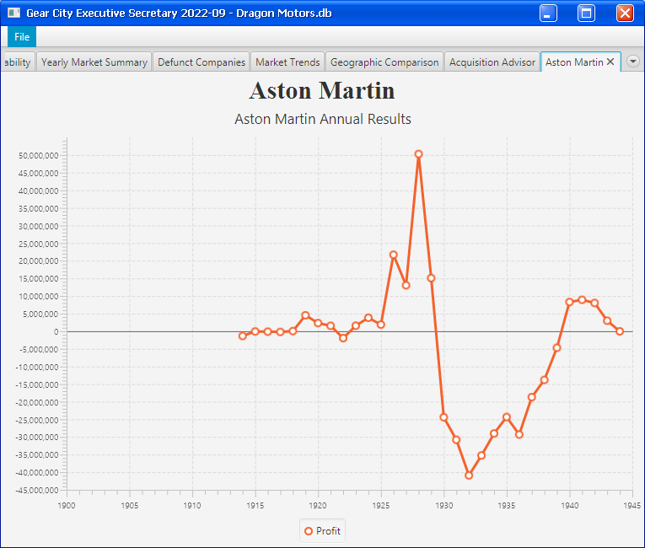Click the 1900 x-axis label
This screenshot has height=548, width=645.
click(x=67, y=505)
